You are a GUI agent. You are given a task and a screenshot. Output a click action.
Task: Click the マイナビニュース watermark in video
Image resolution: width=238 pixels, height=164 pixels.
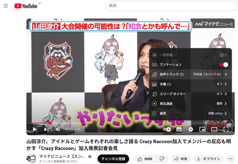pos(214,24)
